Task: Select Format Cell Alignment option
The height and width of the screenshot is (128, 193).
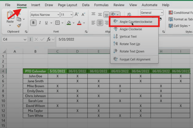Action: tap(134, 59)
